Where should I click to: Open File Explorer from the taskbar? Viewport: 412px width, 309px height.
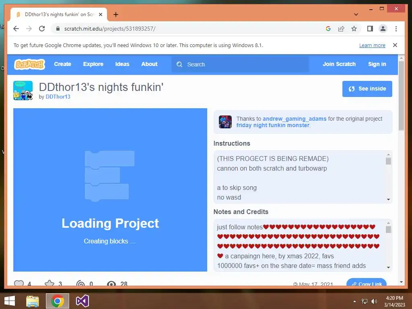[x=33, y=301]
